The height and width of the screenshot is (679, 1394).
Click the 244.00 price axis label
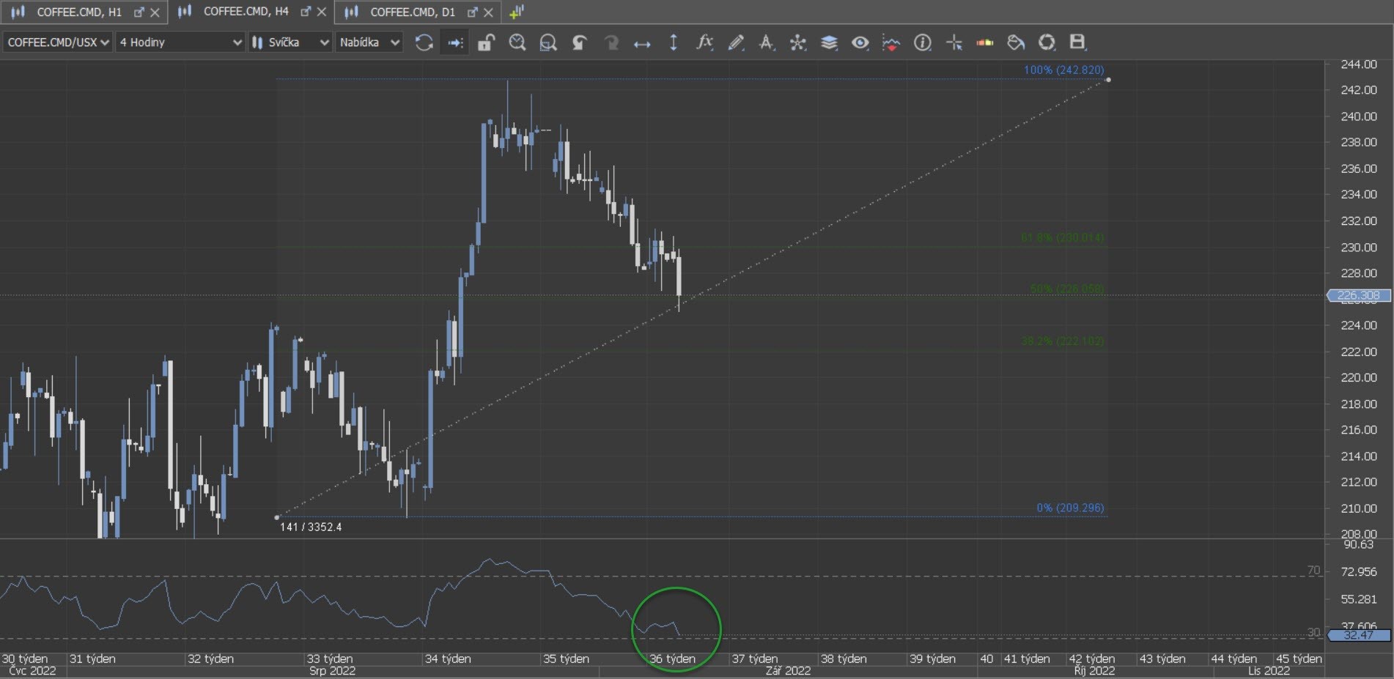coord(1359,64)
